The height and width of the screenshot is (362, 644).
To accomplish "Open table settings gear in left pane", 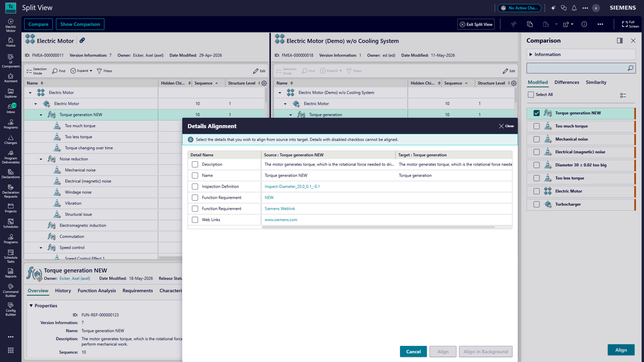I will click(264, 83).
